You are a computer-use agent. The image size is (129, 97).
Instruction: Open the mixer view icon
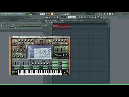tap(87, 17)
